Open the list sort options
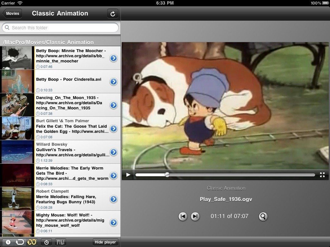 (60, 242)
